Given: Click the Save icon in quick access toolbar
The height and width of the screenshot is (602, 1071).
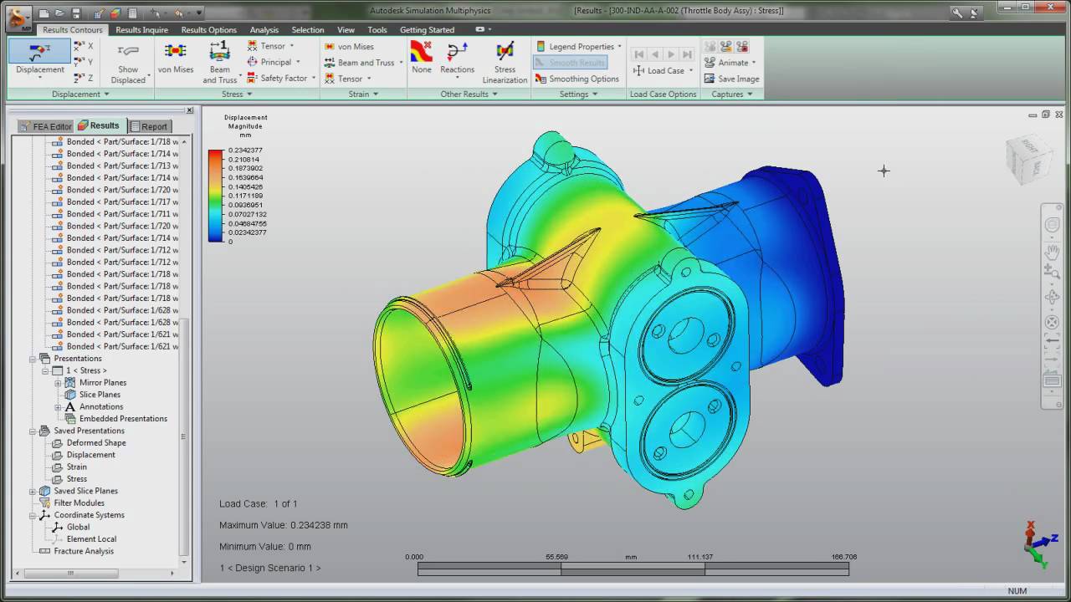Looking at the screenshot, I should pyautogui.click(x=76, y=13).
